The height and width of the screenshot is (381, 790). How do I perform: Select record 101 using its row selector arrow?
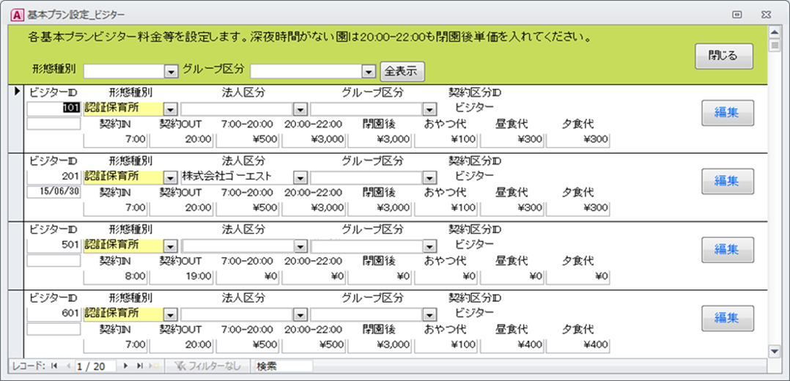click(x=17, y=92)
